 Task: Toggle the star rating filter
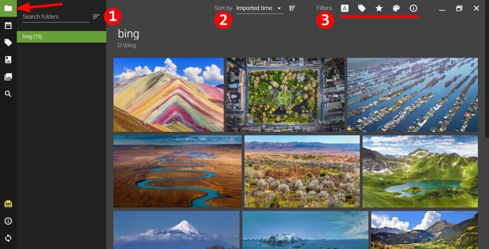tap(379, 8)
